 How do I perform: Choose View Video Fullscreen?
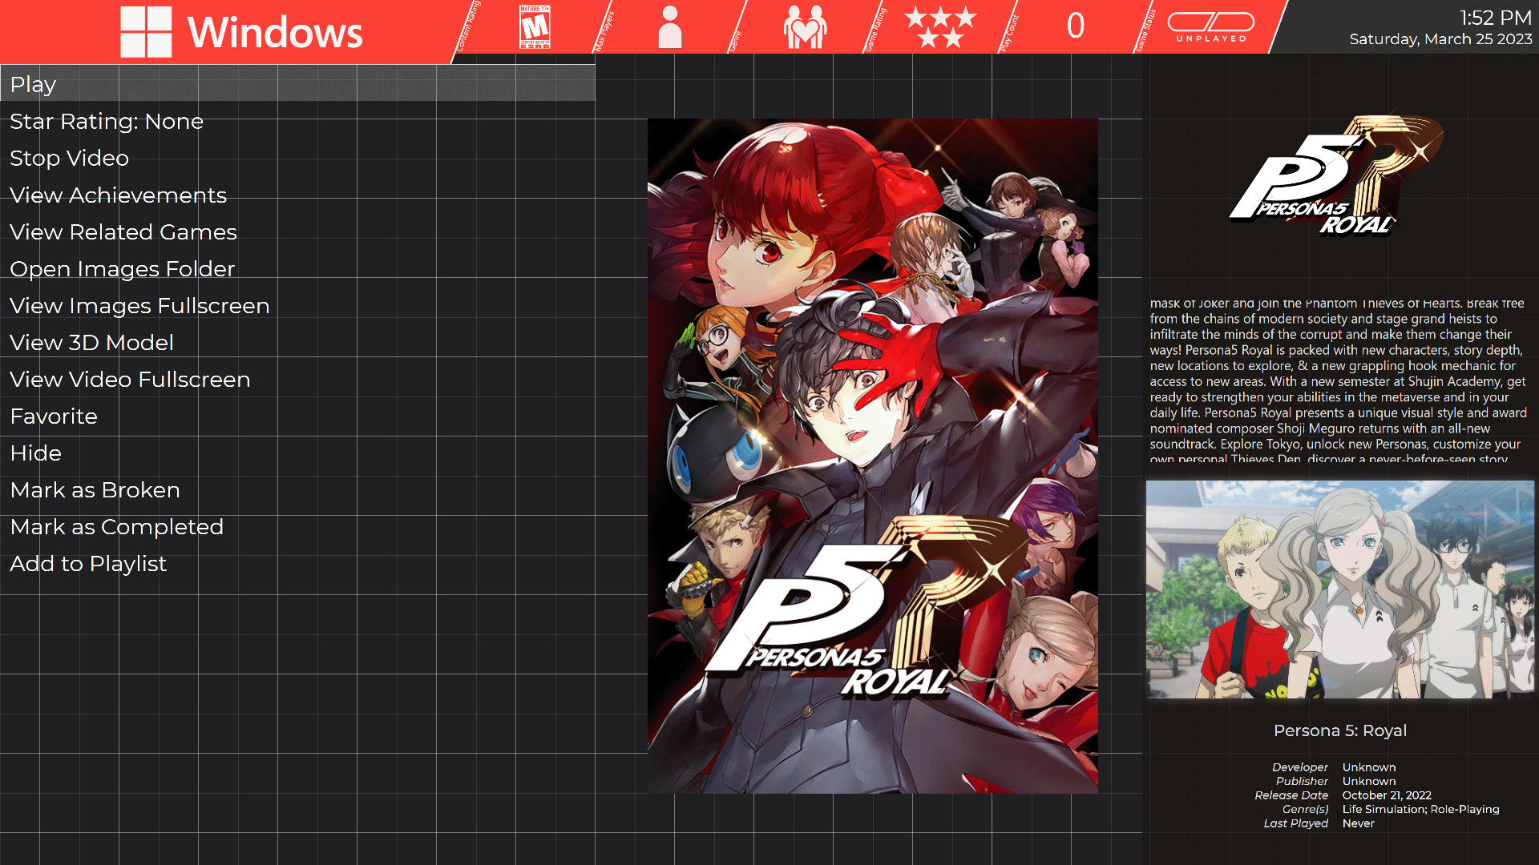click(297, 379)
